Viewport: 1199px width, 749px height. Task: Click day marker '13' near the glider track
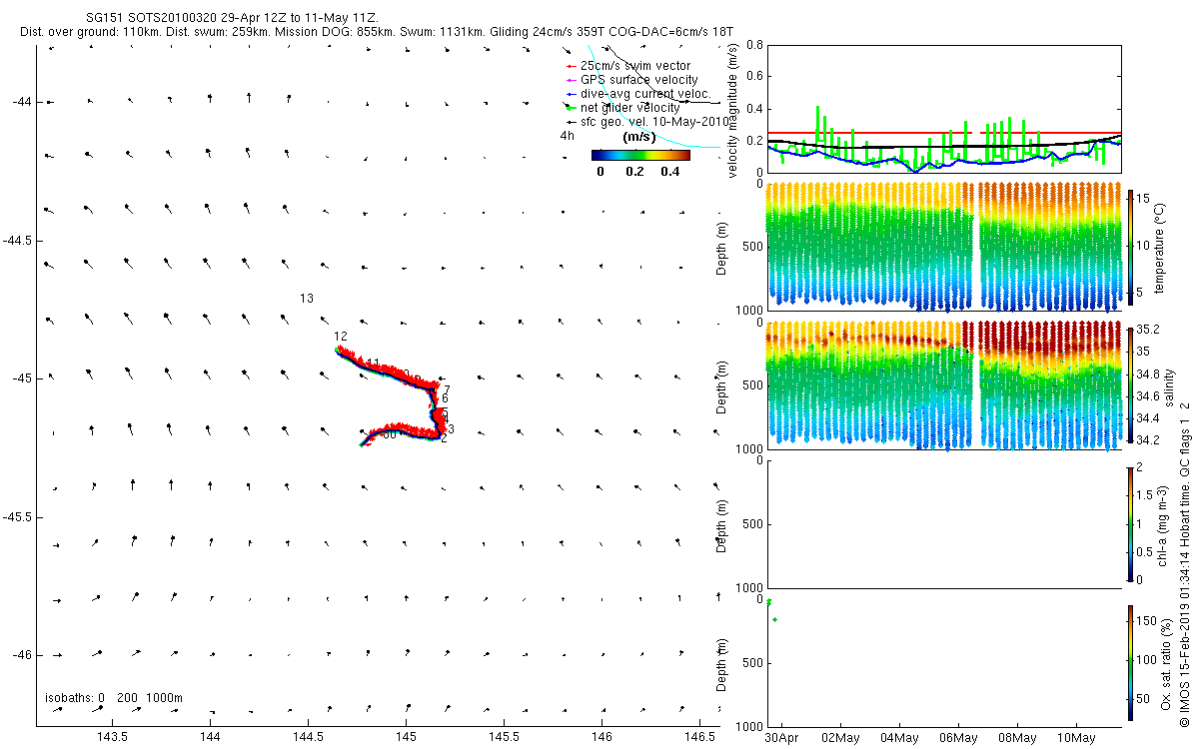307,299
